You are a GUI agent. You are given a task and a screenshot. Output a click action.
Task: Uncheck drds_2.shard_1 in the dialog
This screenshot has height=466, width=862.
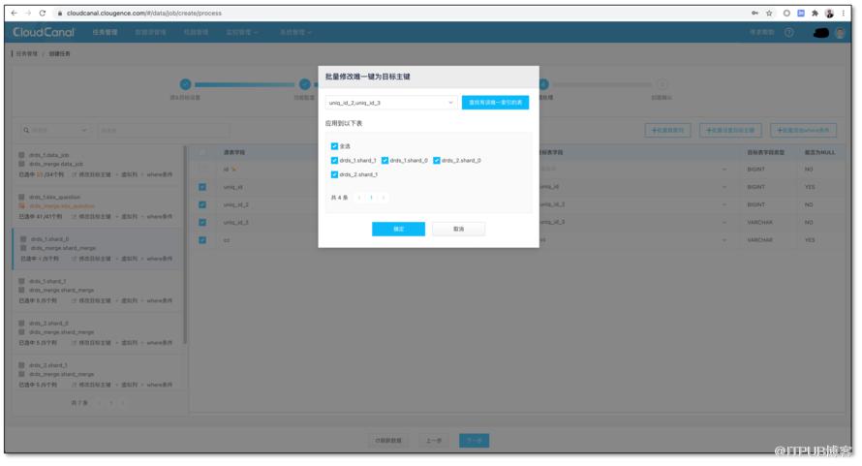[334, 175]
